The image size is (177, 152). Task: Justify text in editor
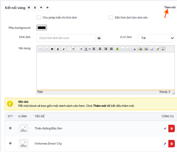pos(111,49)
